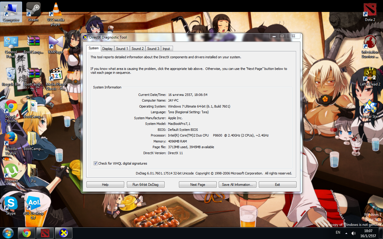383x239 pixels.
Task: Open the Avatar Star desktop shortcut
Action: coord(370,109)
